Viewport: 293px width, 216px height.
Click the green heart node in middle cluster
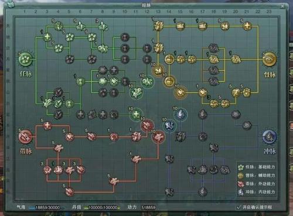(114, 81)
